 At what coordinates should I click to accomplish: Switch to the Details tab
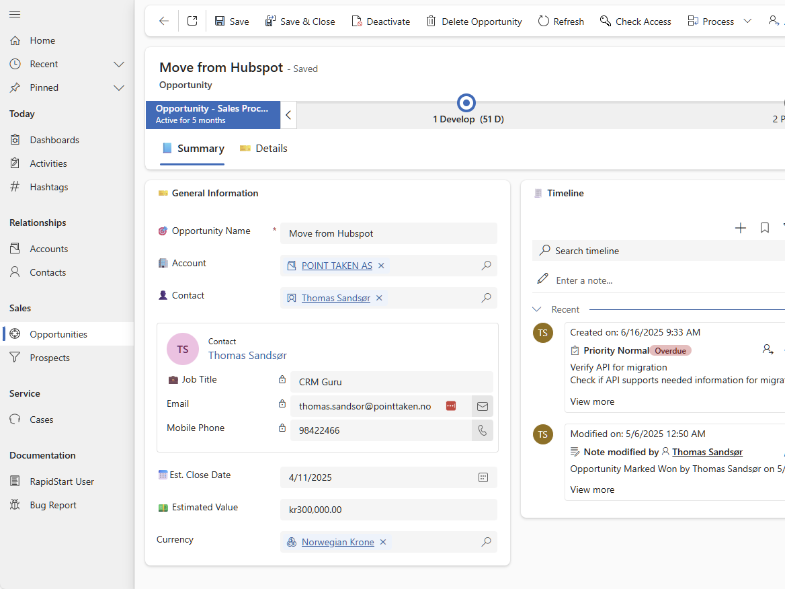click(263, 148)
